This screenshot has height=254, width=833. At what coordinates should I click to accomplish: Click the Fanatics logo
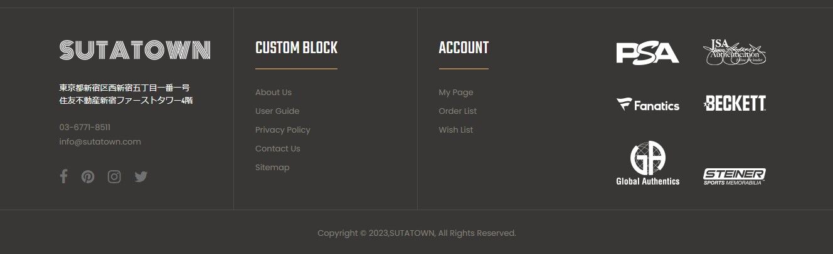pos(647,105)
